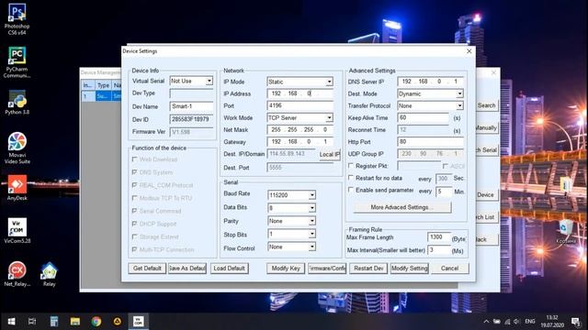Open Work Mode dropdown
The image size is (588, 330).
coord(329,118)
